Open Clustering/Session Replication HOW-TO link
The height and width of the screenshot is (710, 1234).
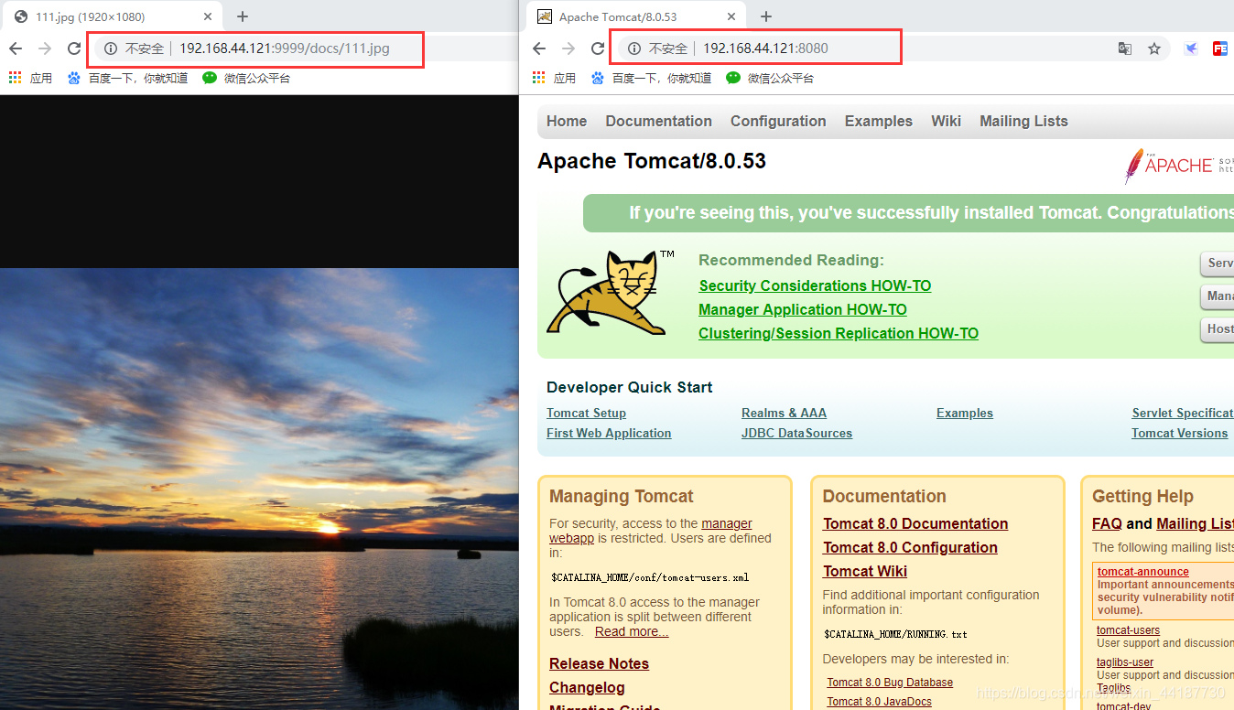click(x=839, y=333)
